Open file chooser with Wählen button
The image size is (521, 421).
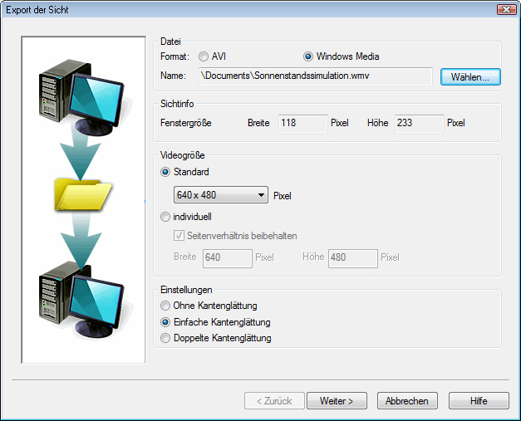tap(470, 77)
